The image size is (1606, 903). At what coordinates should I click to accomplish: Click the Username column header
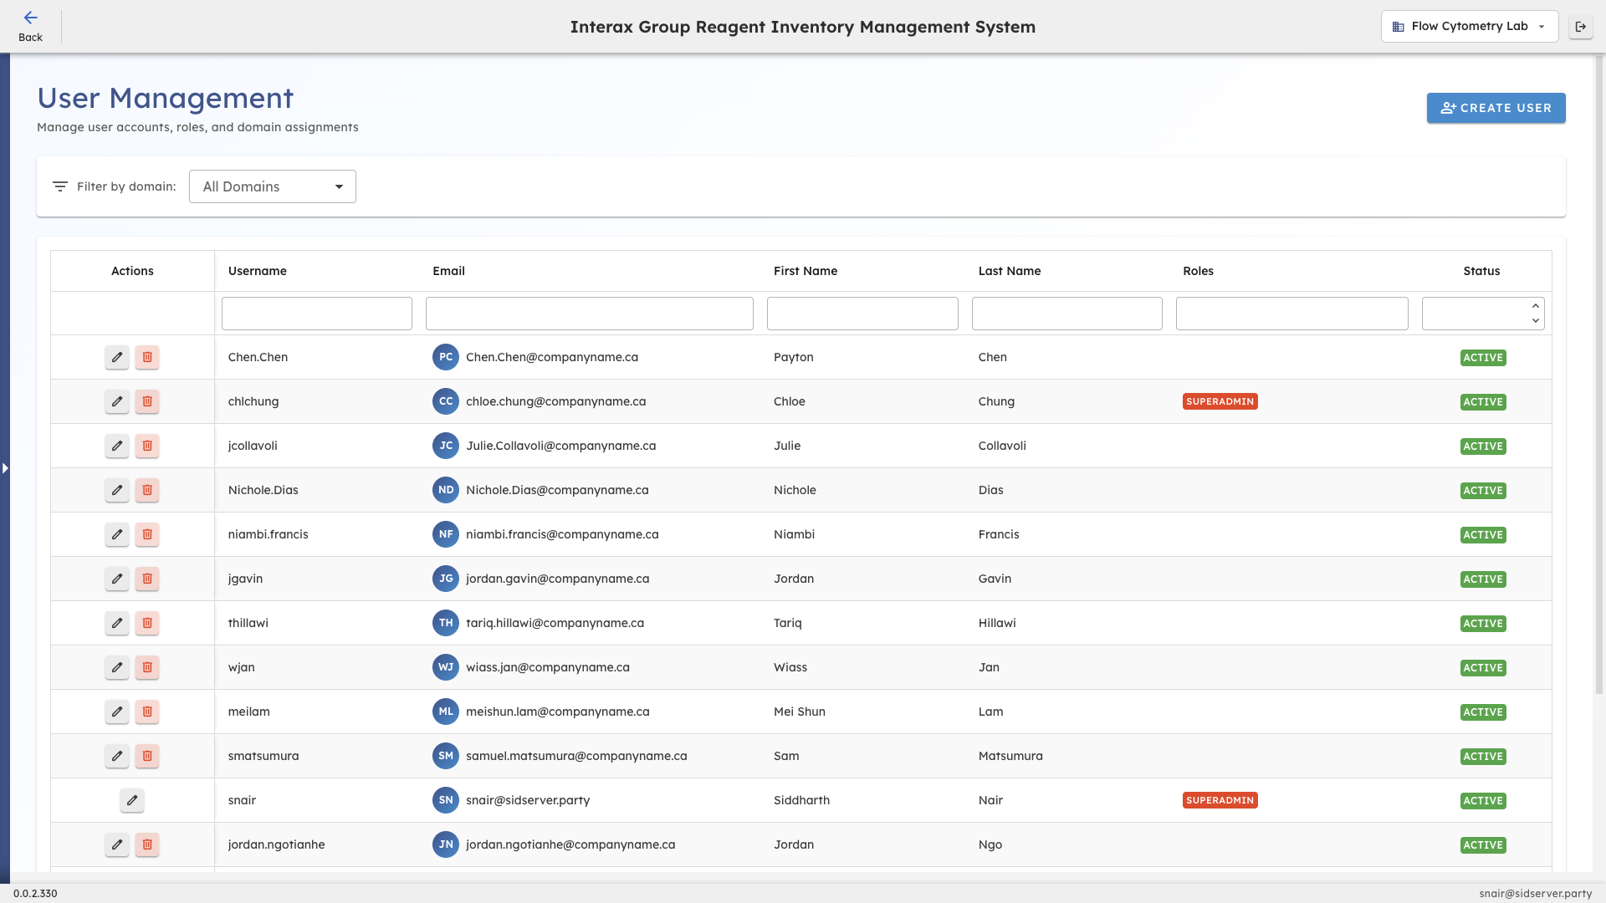point(257,271)
